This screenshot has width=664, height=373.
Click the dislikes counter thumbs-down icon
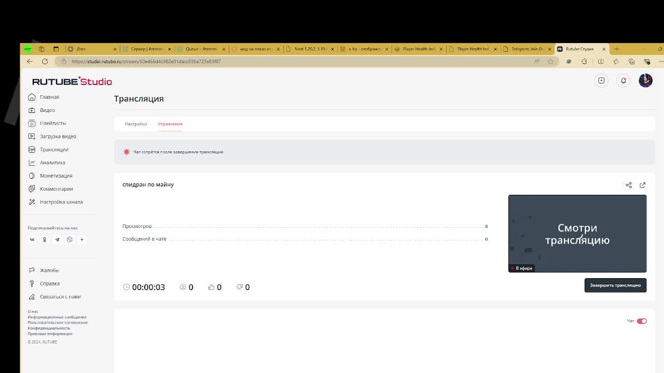pyautogui.click(x=239, y=287)
